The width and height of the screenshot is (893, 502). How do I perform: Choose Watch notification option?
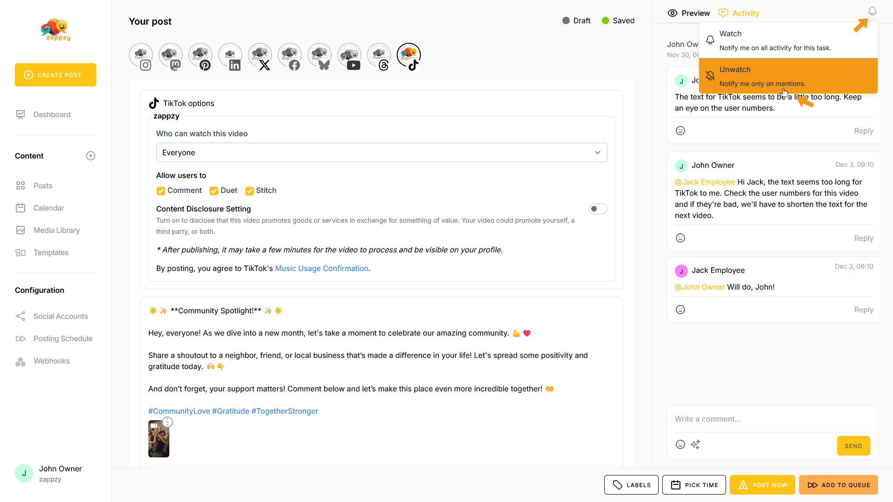(788, 40)
